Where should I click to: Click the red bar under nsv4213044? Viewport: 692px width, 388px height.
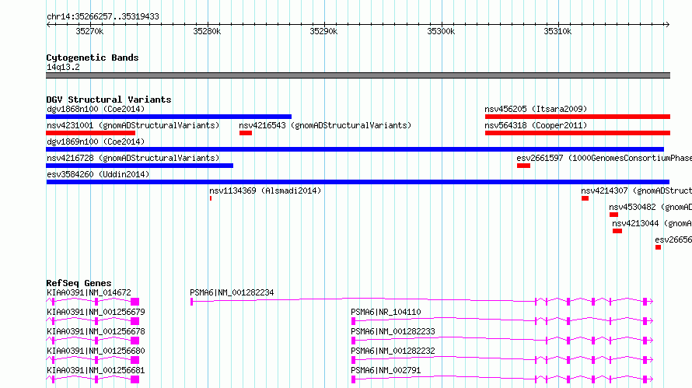(617, 231)
